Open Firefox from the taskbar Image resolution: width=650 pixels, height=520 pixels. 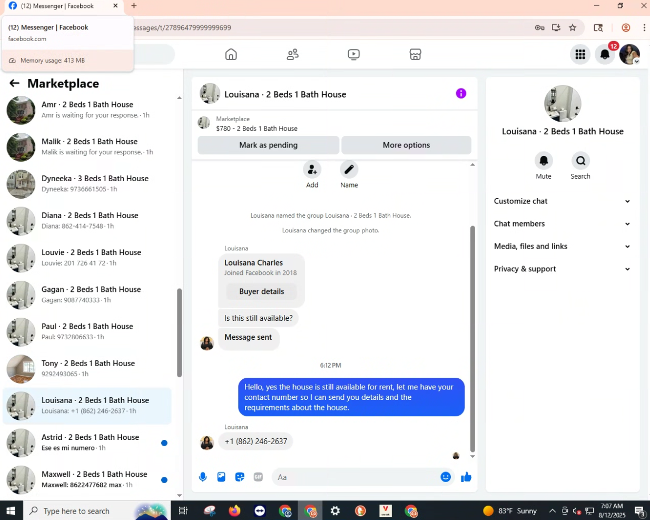click(234, 511)
